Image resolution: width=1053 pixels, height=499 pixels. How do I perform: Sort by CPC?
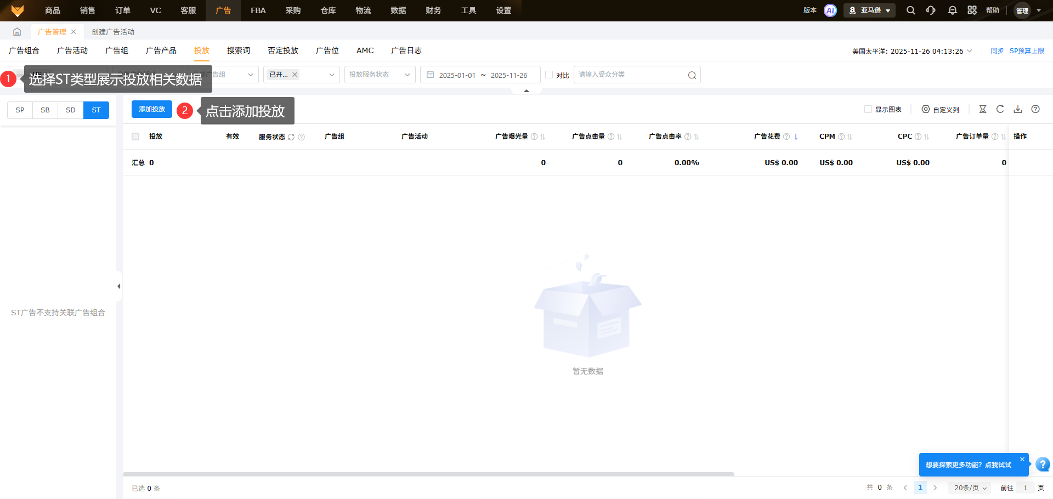pyautogui.click(x=927, y=137)
